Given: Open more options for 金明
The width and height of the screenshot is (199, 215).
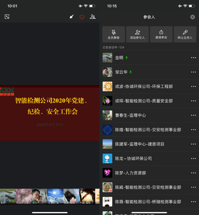Looking at the screenshot, I should [193, 58].
